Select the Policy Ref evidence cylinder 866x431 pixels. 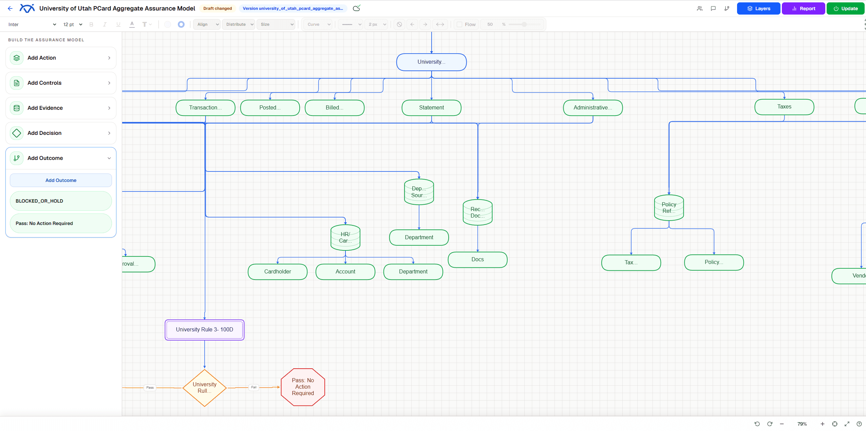[x=669, y=208]
